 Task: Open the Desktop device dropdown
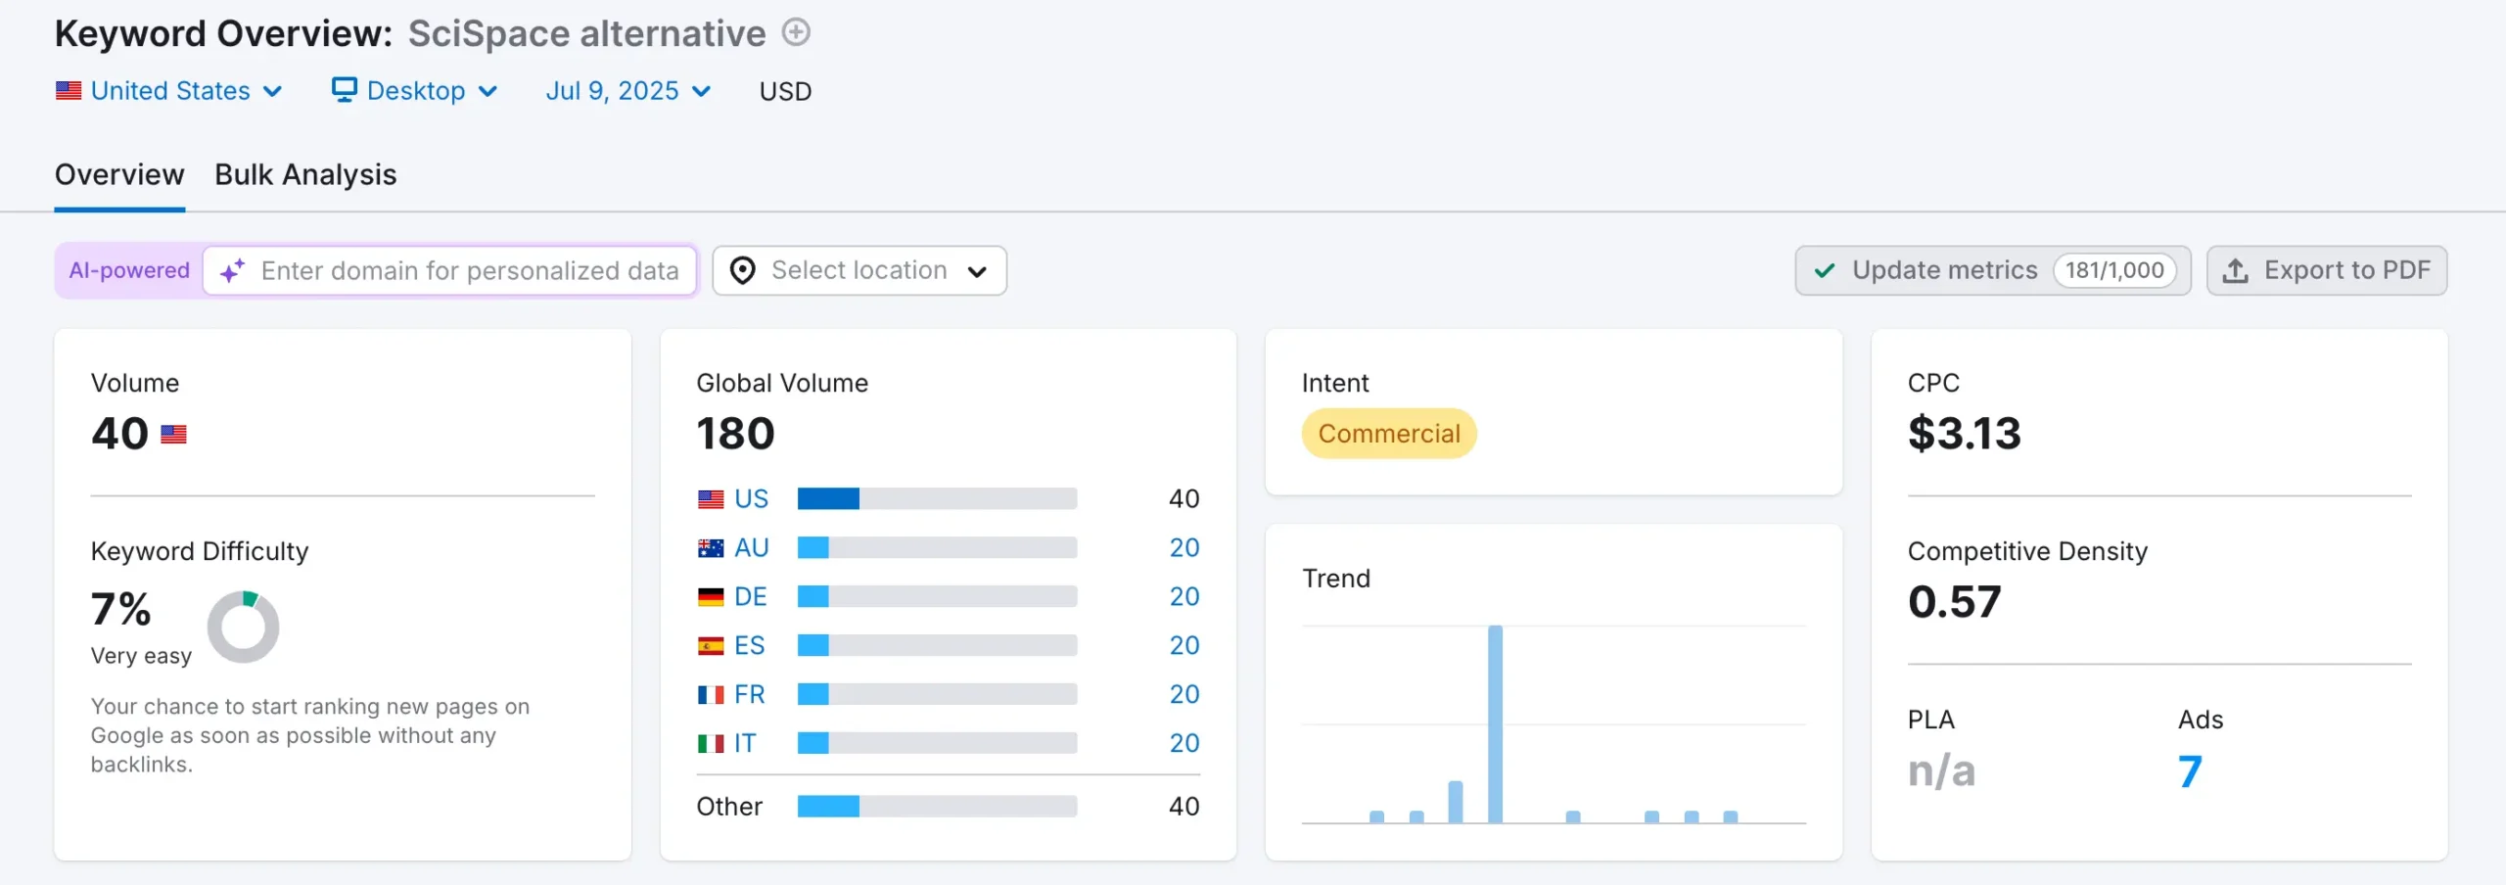pyautogui.click(x=415, y=91)
